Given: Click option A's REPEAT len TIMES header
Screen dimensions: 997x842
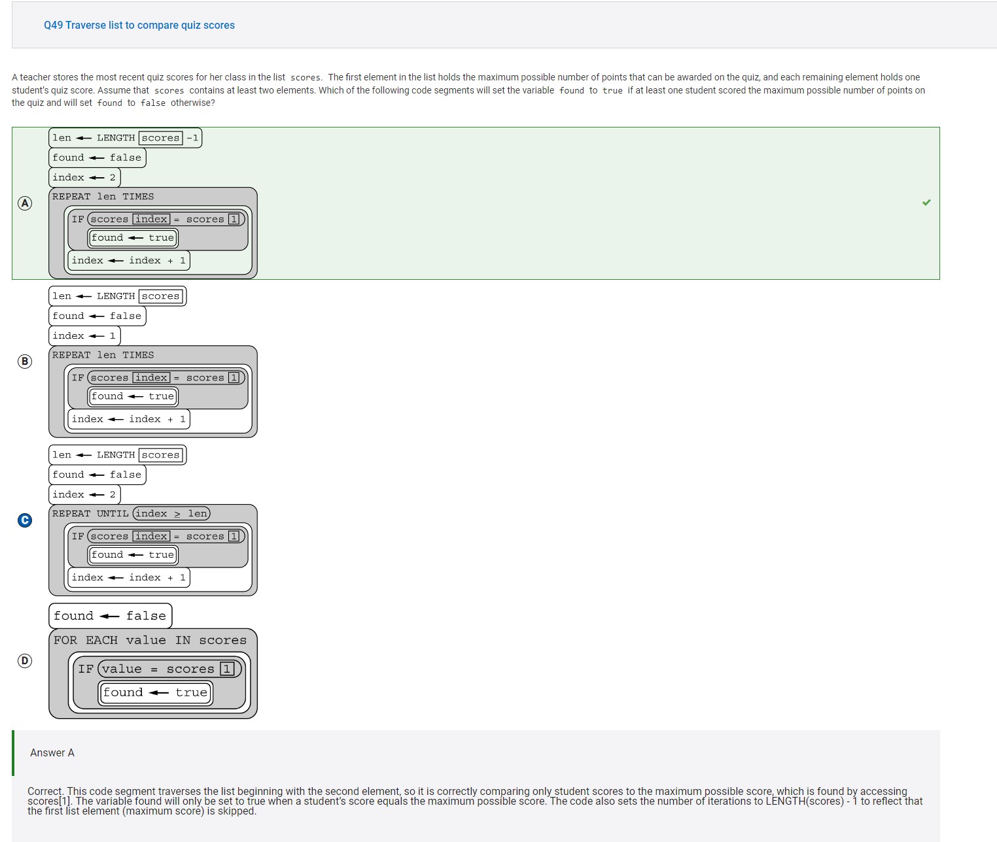Looking at the screenshot, I should point(103,197).
